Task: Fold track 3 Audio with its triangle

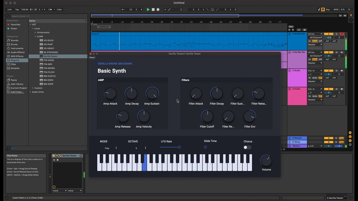Action: point(289,71)
